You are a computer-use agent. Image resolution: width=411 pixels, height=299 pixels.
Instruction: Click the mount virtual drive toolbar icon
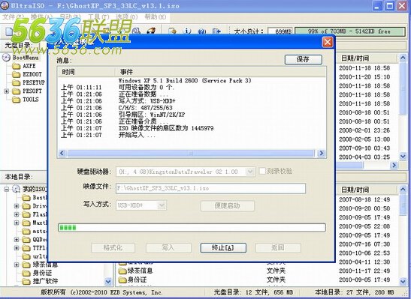pyautogui.click(x=136, y=31)
